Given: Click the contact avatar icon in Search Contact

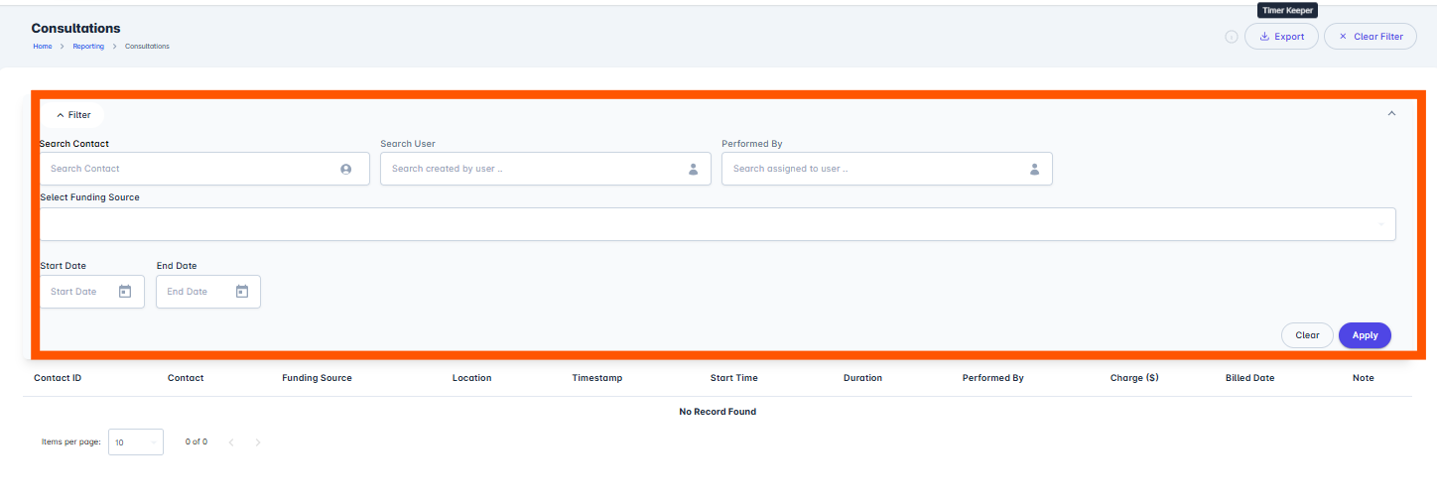Looking at the screenshot, I should coord(346,169).
